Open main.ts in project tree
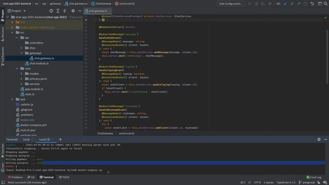This screenshot has width=329, height=185. click(30, 94)
